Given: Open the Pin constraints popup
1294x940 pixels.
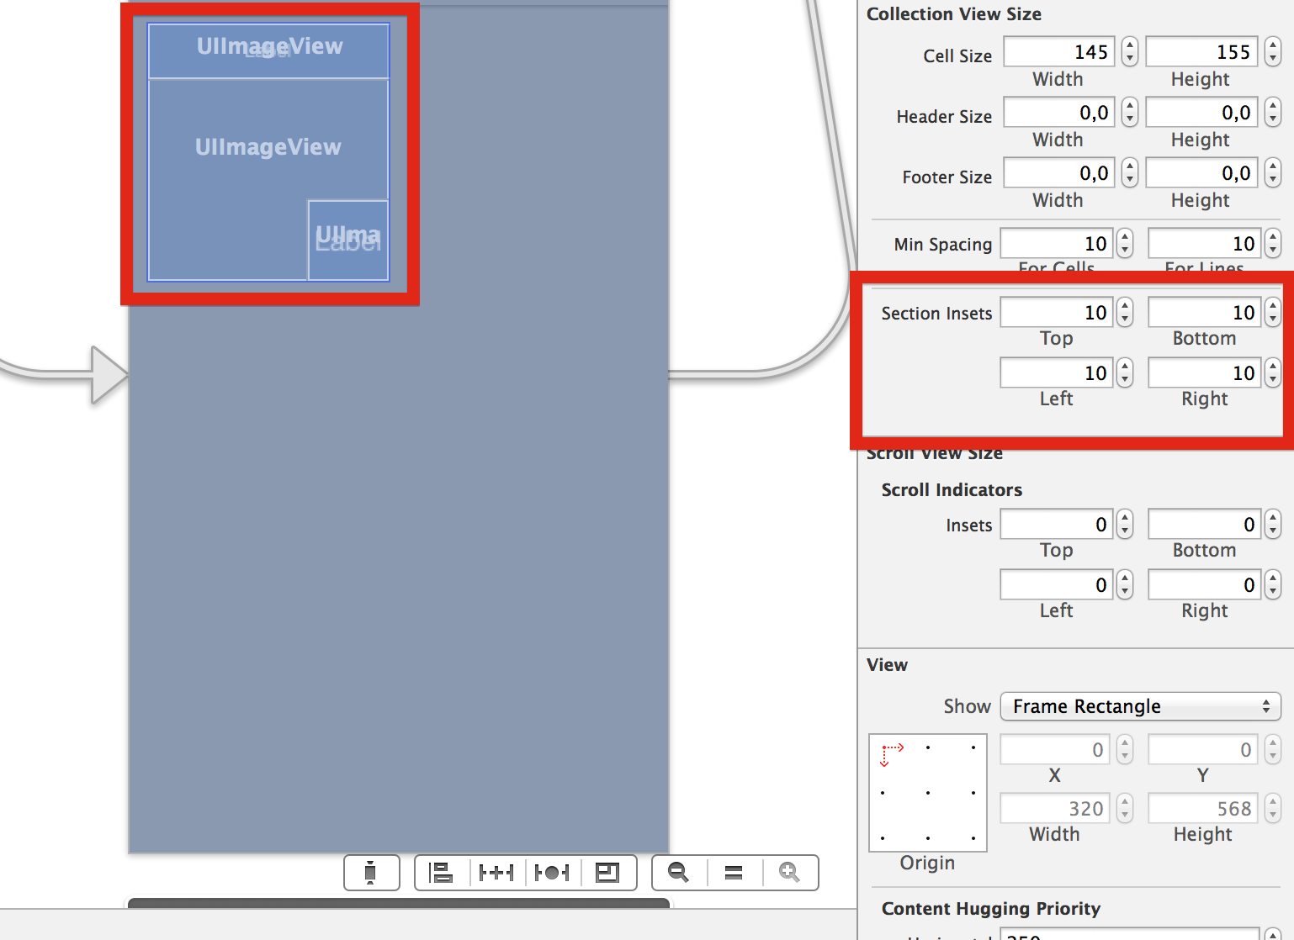Looking at the screenshot, I should 496,873.
